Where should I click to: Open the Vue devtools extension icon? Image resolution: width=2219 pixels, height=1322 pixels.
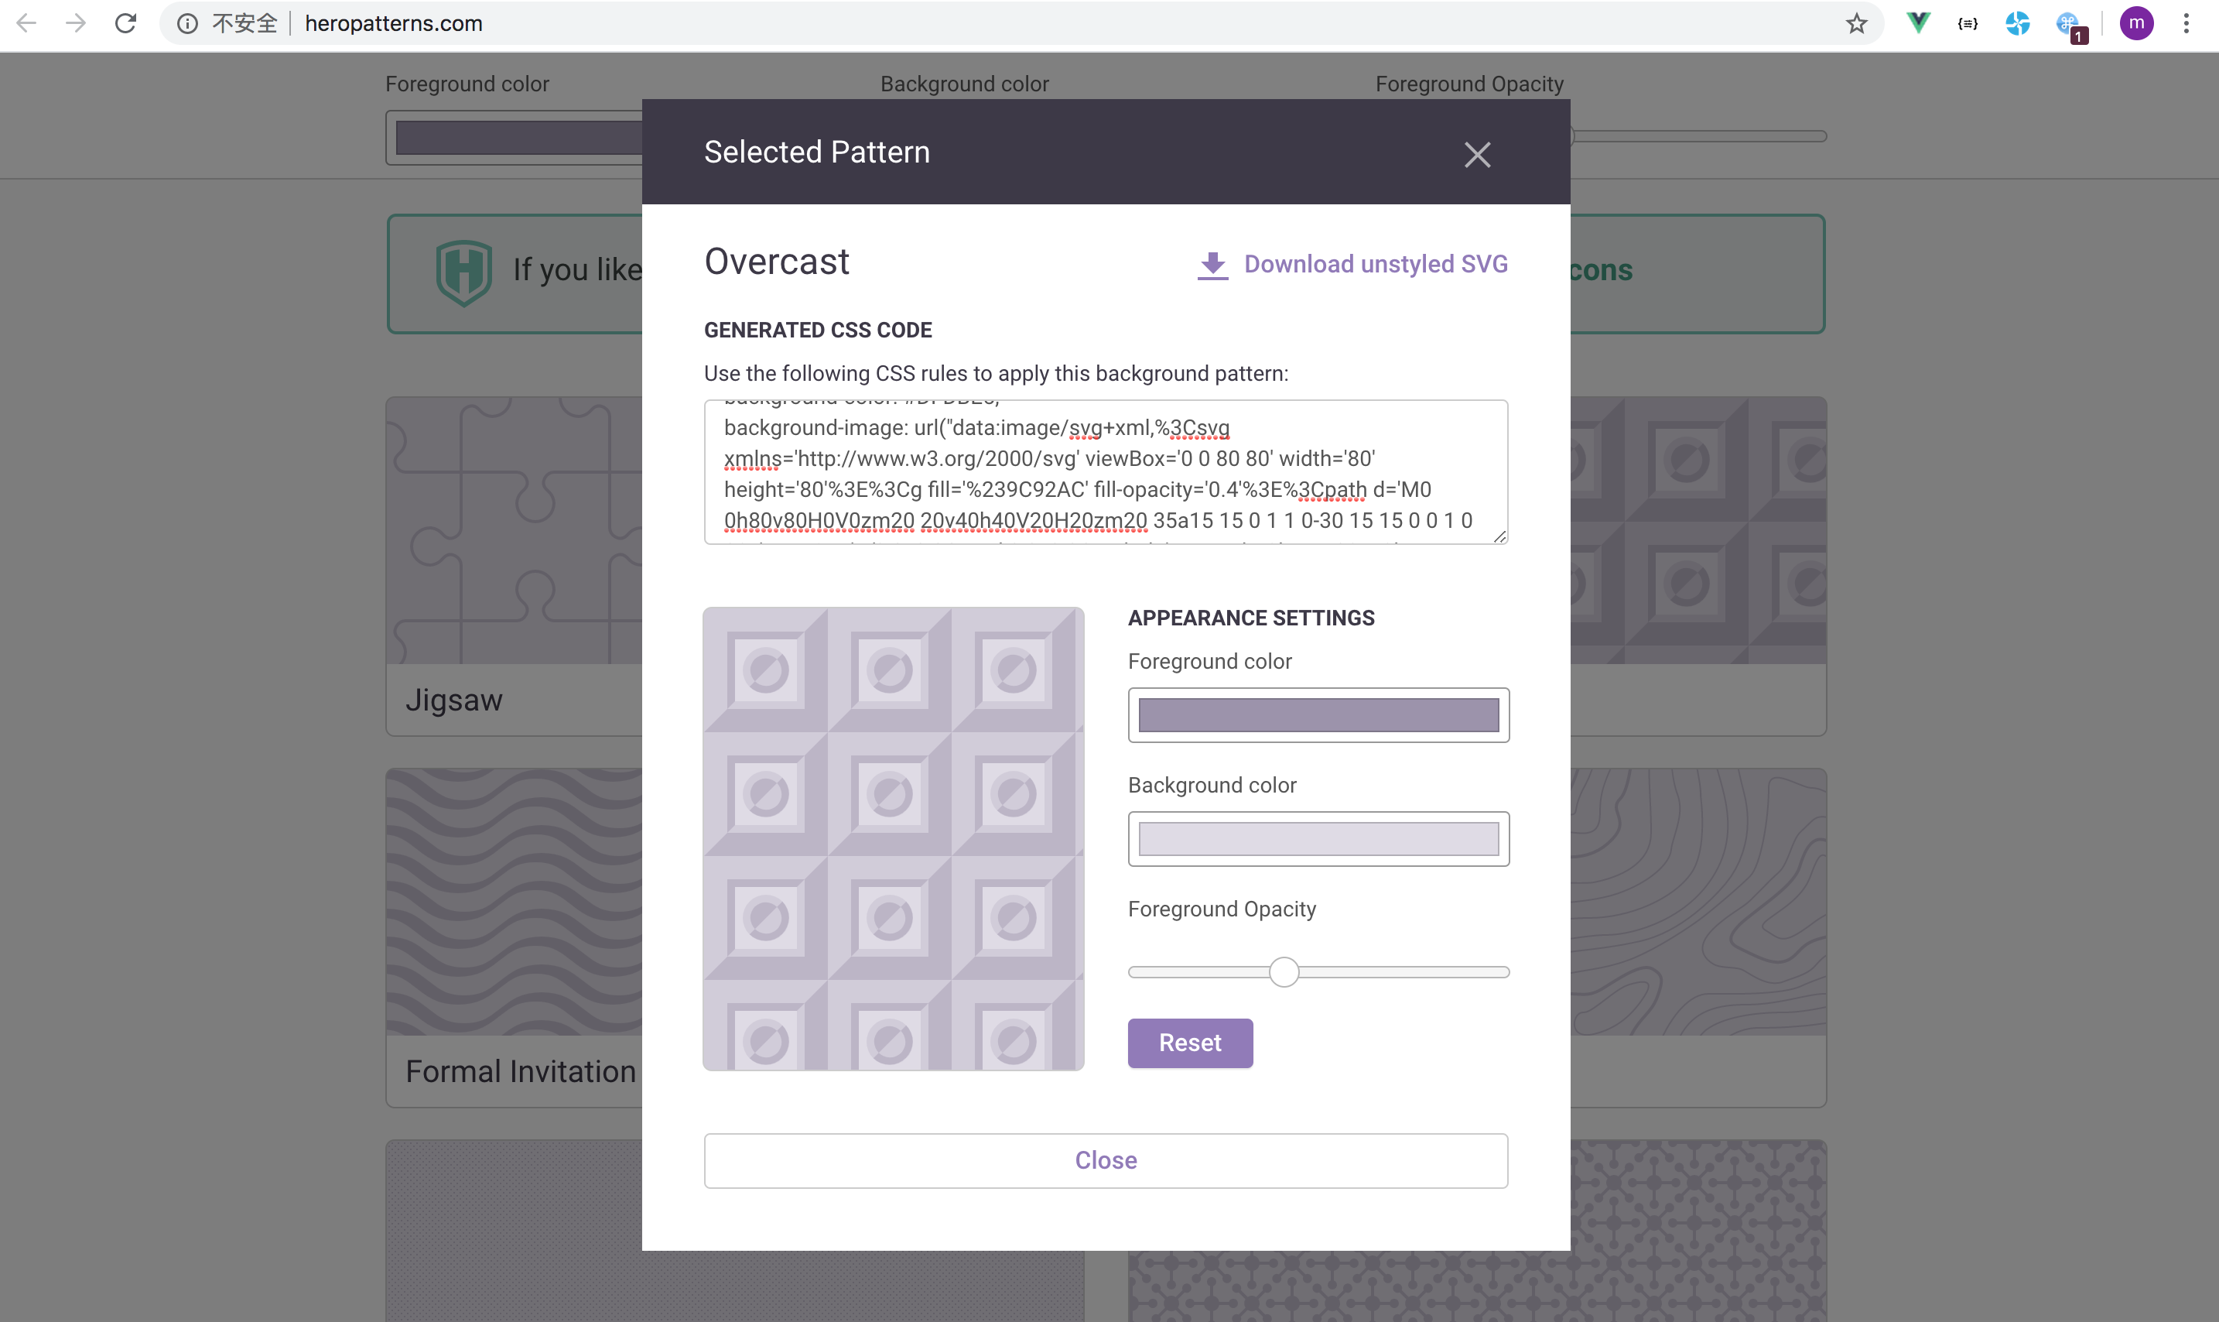tap(1918, 23)
